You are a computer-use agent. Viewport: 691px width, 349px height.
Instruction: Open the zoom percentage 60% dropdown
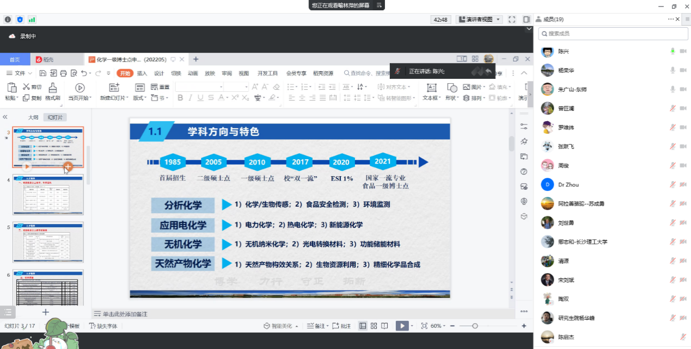tap(439, 326)
